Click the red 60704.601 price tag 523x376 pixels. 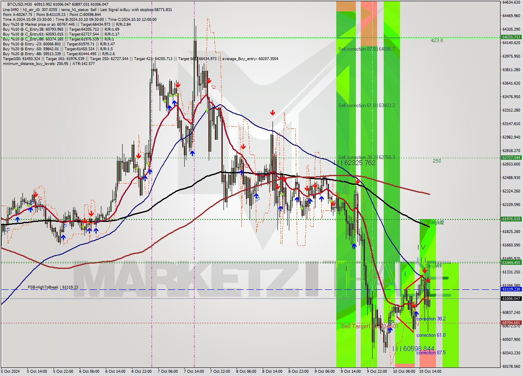[x=511, y=322]
